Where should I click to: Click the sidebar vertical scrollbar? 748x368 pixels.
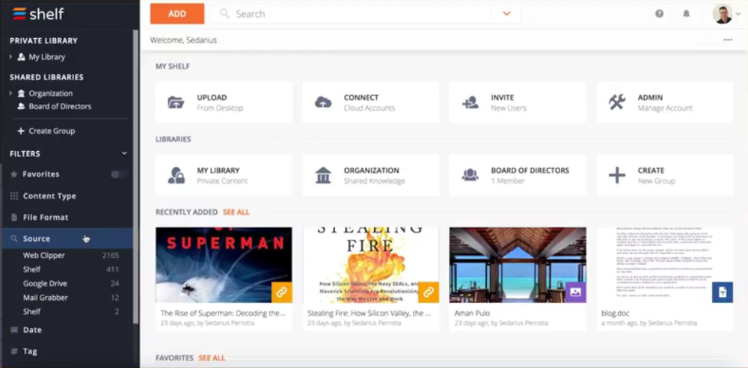tap(135, 177)
